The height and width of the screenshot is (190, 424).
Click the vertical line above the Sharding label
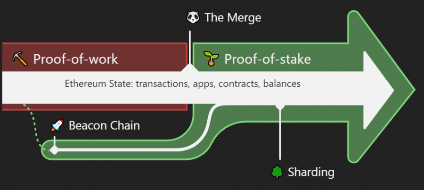click(280, 134)
